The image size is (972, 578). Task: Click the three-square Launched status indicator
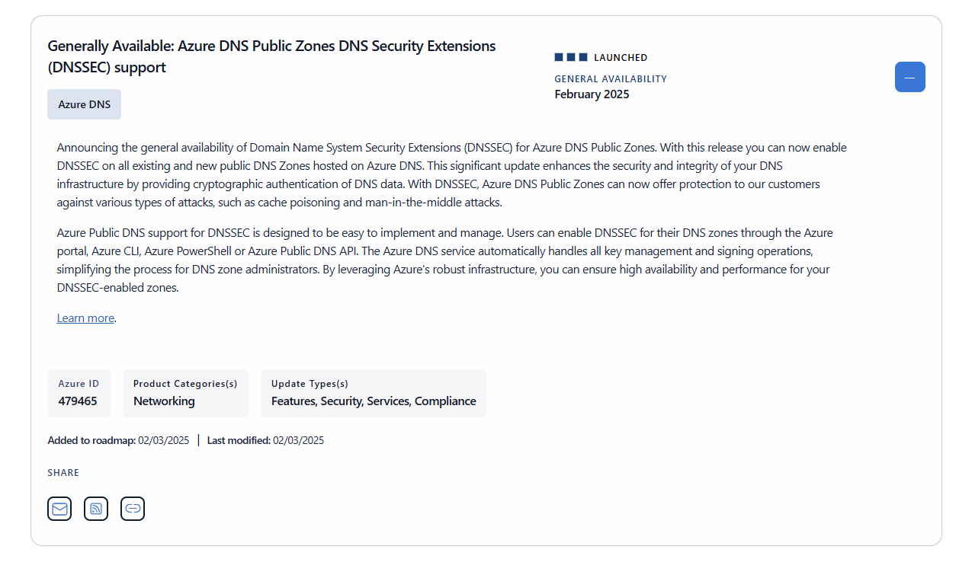click(571, 57)
